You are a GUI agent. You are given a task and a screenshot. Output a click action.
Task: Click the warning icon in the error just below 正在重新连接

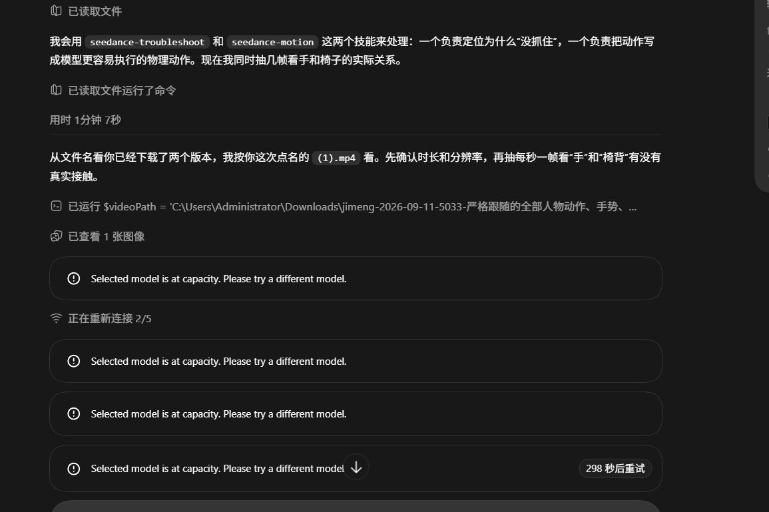[x=73, y=361]
